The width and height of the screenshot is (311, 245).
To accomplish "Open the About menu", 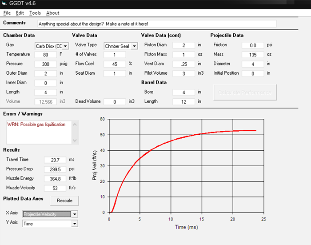I will pyautogui.click(x=52, y=13).
